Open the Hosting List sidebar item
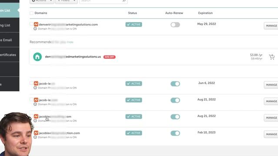Image resolution: width=278 pixels, height=156 pixels. pos(10,25)
